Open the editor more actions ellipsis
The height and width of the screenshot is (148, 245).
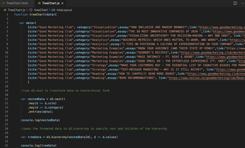(x=243, y=3)
